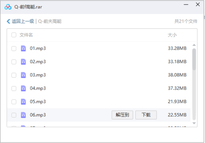Toggle the select-all checkbox next to 文件名

(14, 35)
